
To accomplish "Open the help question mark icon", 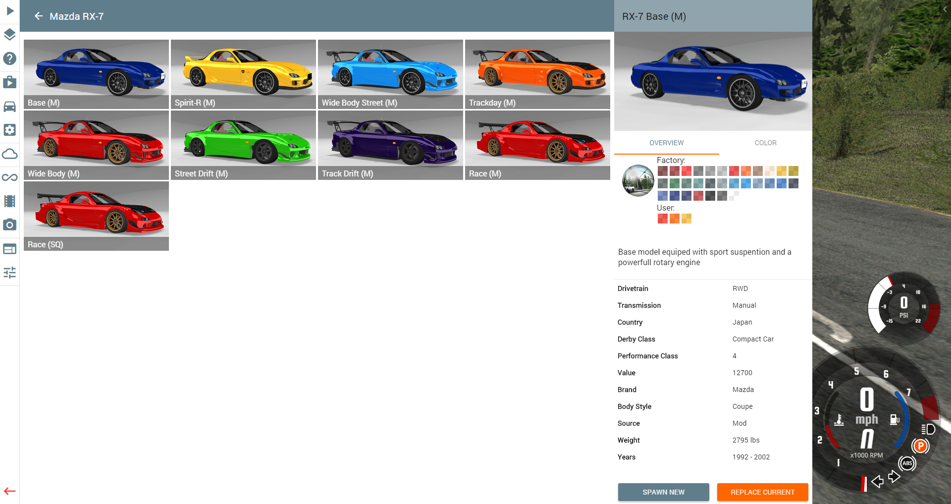I will click(10, 58).
